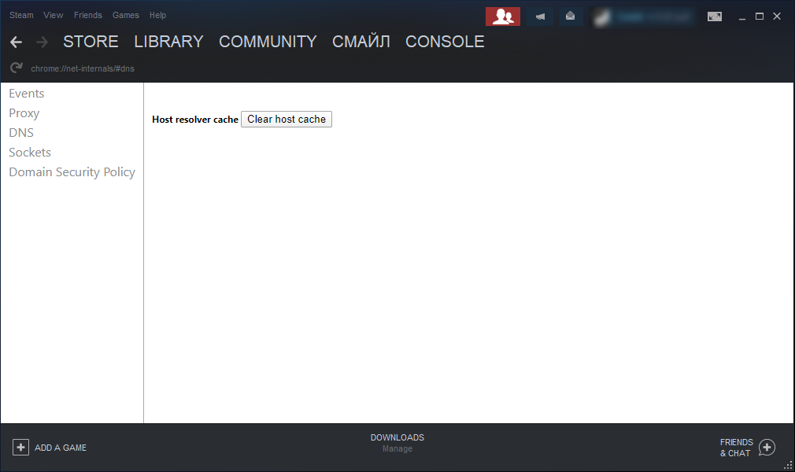Screen dimensions: 795x472
Task: Open the View menu
Action: coord(54,15)
